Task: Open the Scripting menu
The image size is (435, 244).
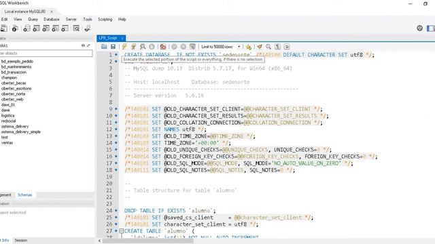Action: point(105,20)
